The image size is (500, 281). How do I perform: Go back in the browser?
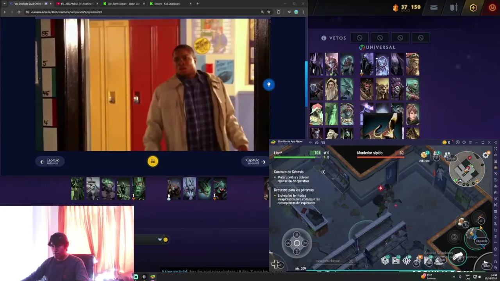(5, 12)
